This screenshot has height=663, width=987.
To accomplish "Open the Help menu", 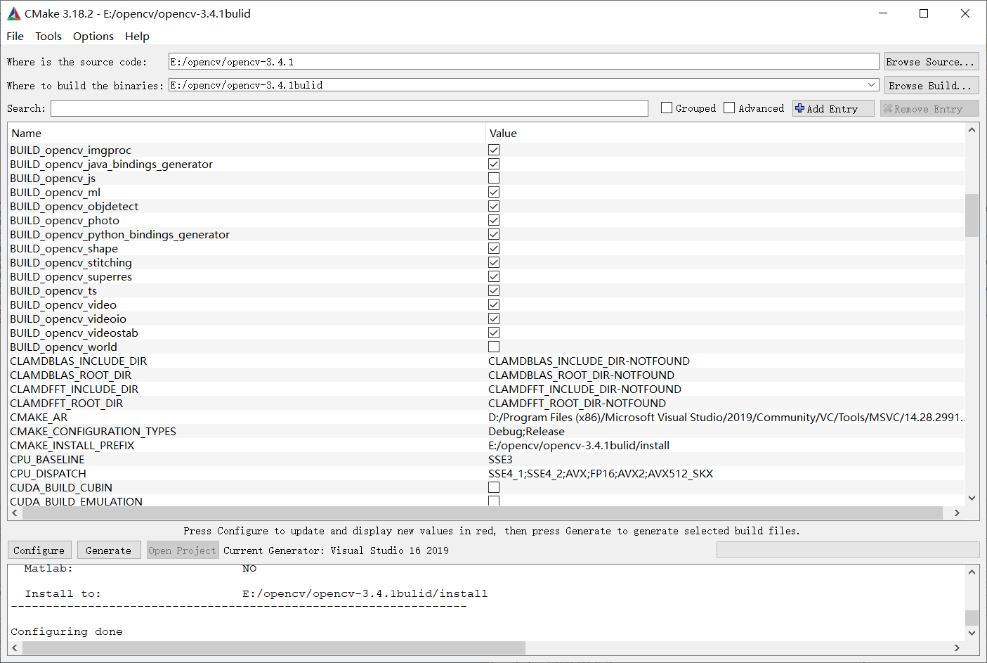I will pos(137,37).
